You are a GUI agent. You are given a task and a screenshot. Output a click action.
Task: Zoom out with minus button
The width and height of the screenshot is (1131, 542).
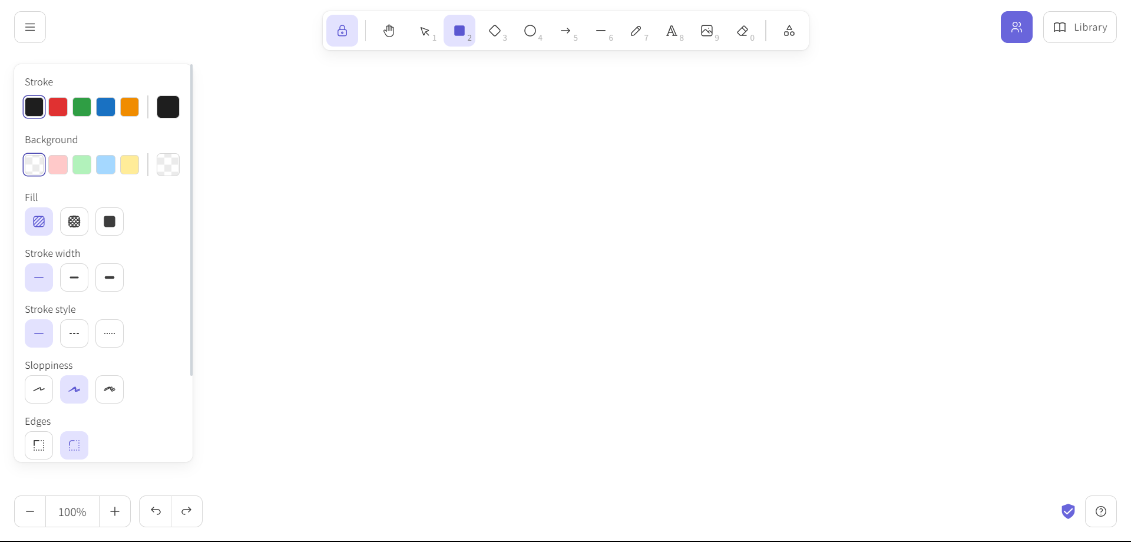pyautogui.click(x=30, y=511)
